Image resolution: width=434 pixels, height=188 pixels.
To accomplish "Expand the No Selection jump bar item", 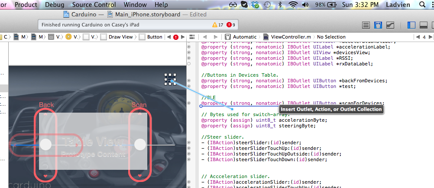I will [x=331, y=37].
